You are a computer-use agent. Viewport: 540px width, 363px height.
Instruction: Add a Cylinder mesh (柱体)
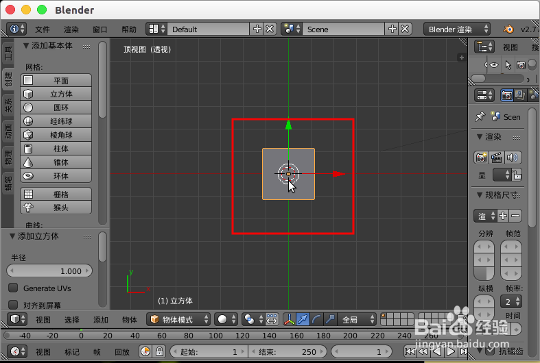tap(56, 149)
